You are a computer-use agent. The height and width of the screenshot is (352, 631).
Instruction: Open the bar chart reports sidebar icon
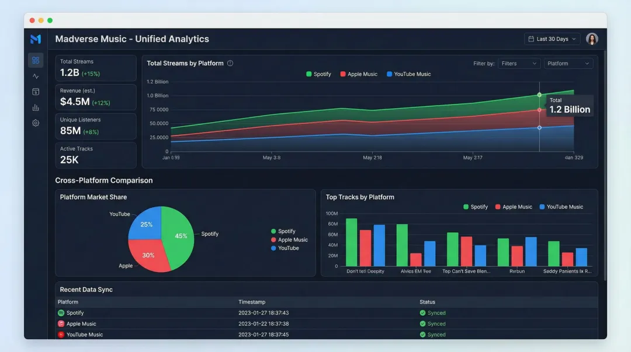click(36, 107)
